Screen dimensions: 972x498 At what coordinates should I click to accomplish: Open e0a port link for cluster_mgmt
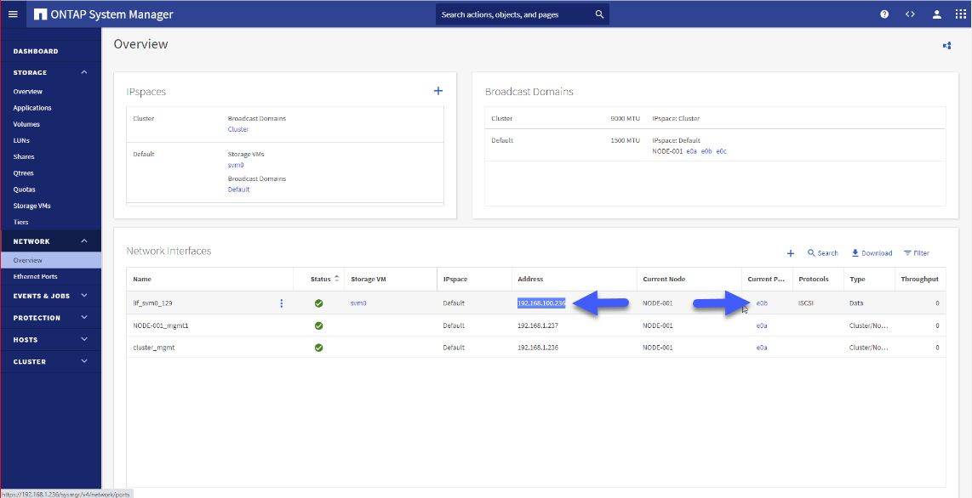click(762, 348)
